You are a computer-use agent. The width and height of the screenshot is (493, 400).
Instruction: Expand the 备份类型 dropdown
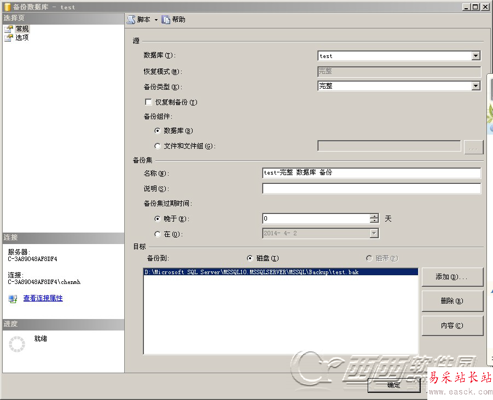(475, 85)
